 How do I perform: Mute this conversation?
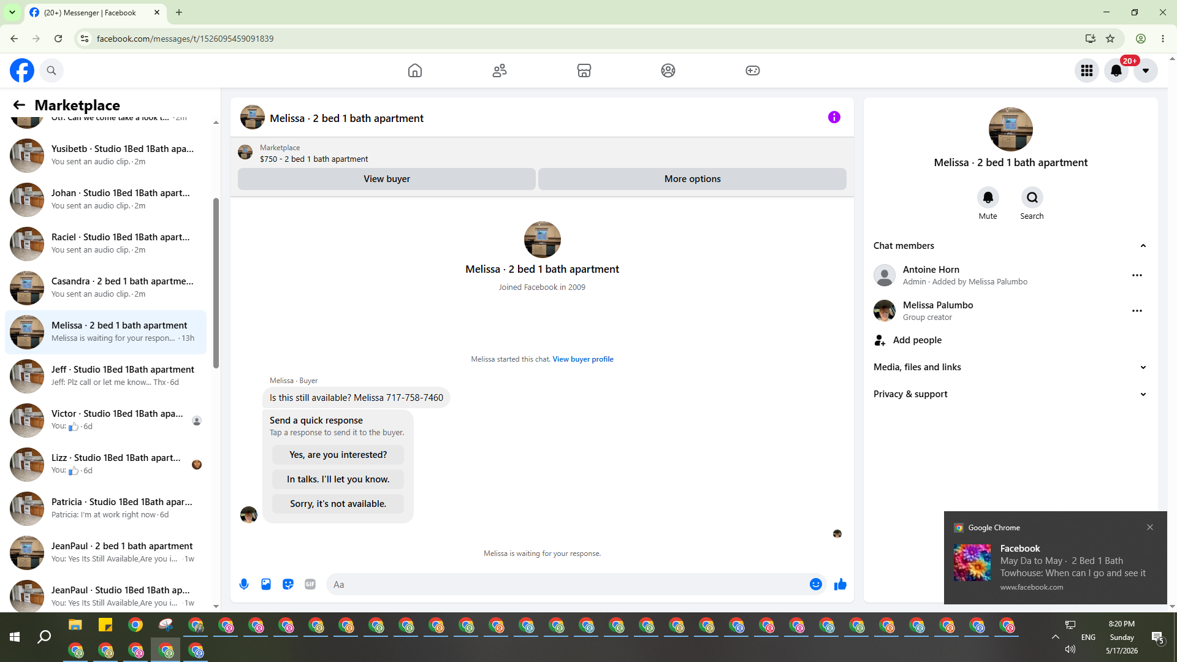pyautogui.click(x=988, y=197)
